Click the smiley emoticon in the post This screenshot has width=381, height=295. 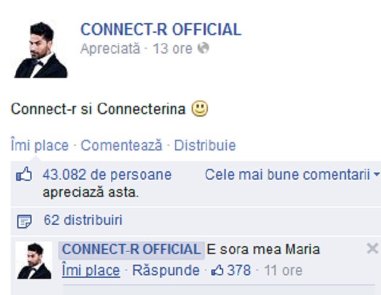click(x=201, y=109)
